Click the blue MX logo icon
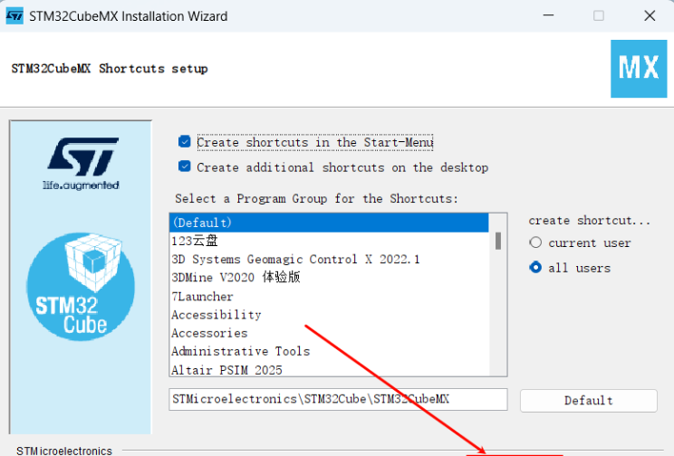Viewport: 674px width, 456px height. point(639,69)
